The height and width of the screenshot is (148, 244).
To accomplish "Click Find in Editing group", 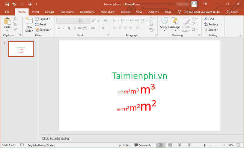I will pos(209,19).
